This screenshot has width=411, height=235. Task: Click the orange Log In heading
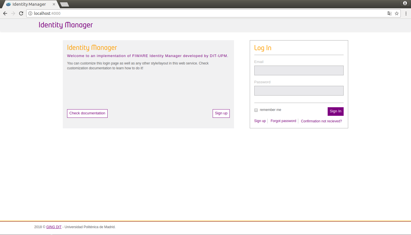(263, 48)
